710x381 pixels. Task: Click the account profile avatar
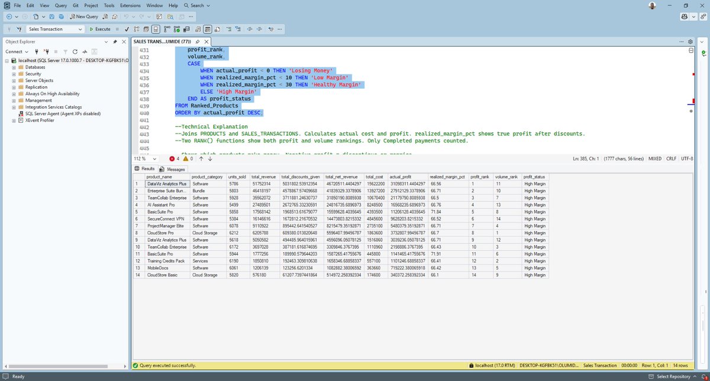pyautogui.click(x=652, y=5)
